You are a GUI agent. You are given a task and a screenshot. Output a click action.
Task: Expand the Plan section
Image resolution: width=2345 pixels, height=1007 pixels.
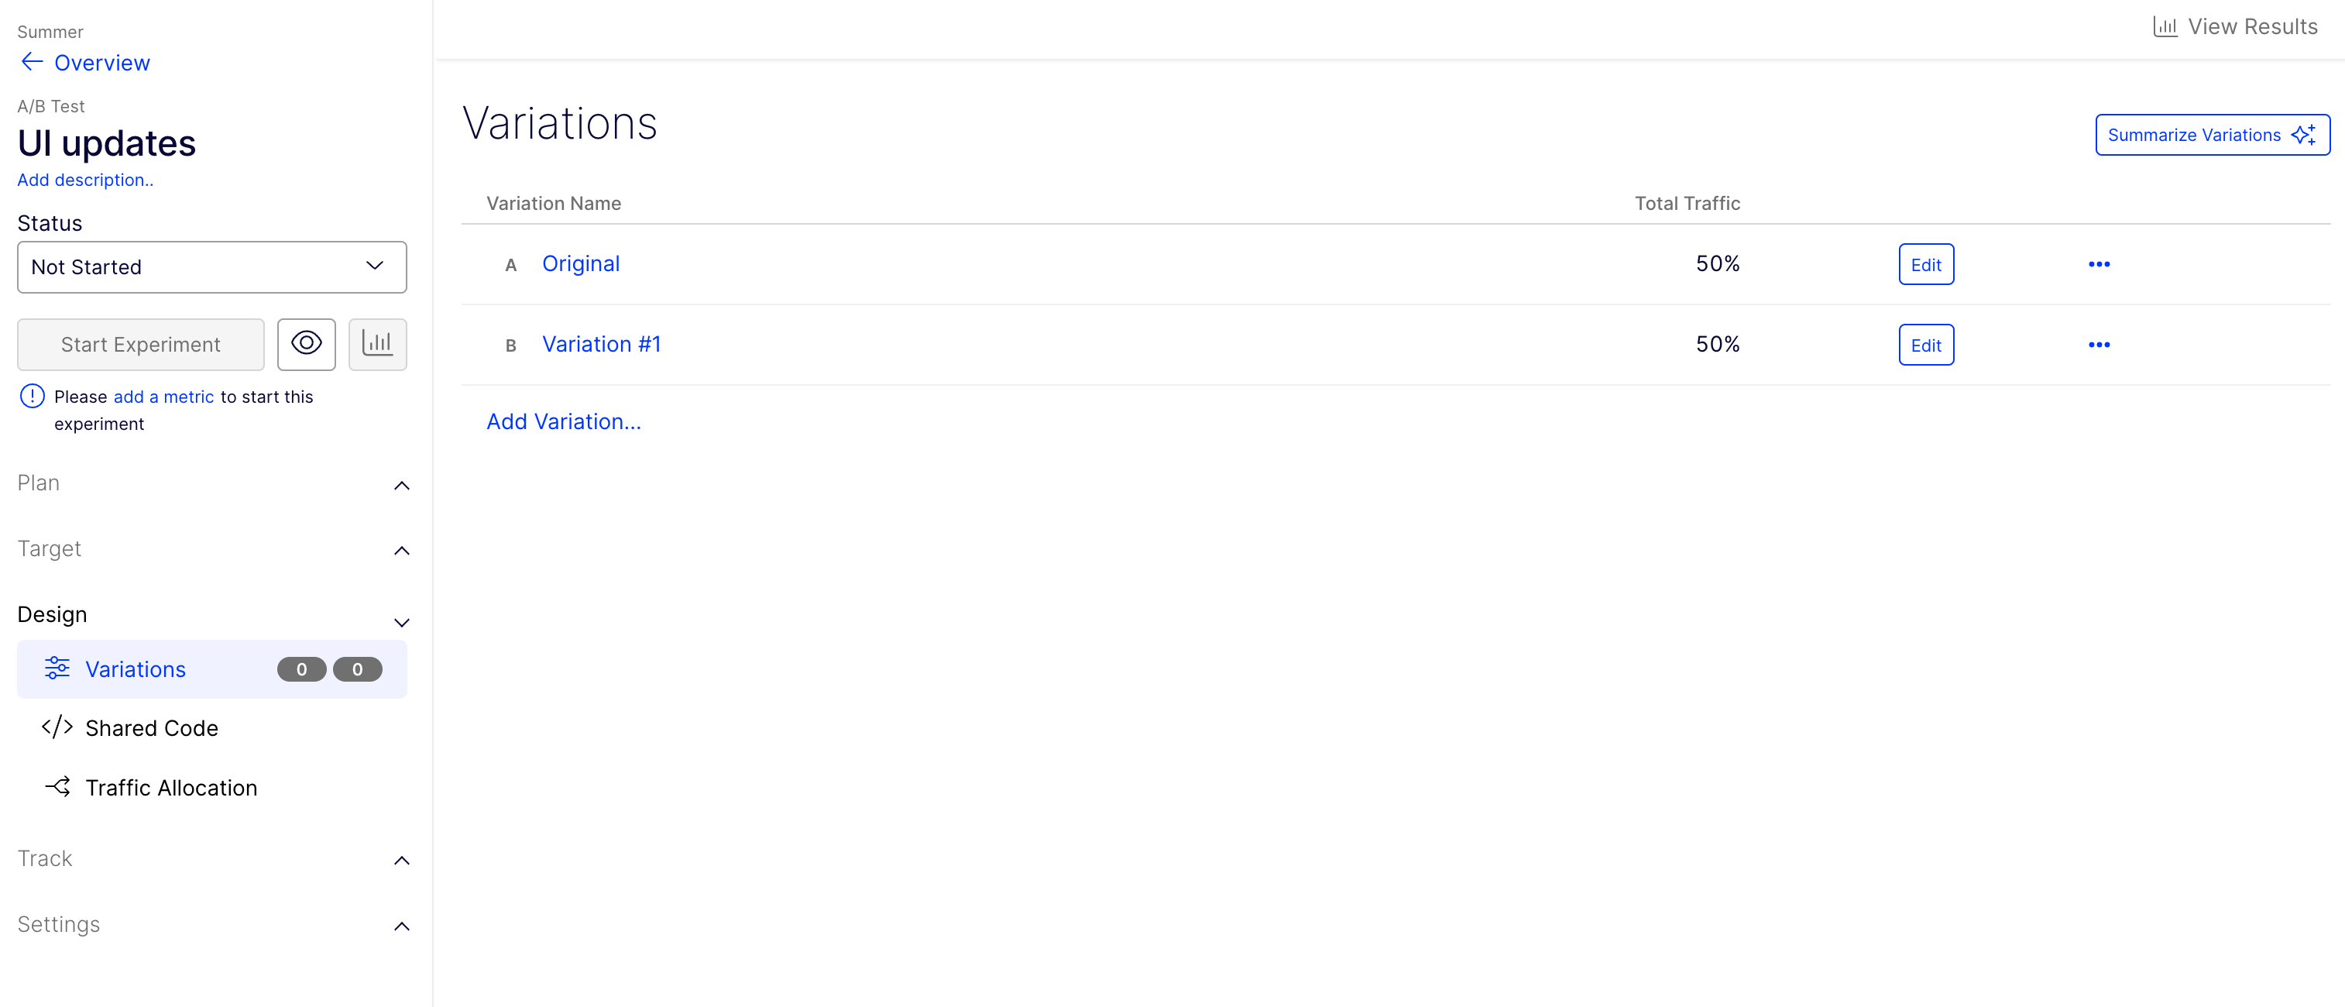pyautogui.click(x=401, y=485)
